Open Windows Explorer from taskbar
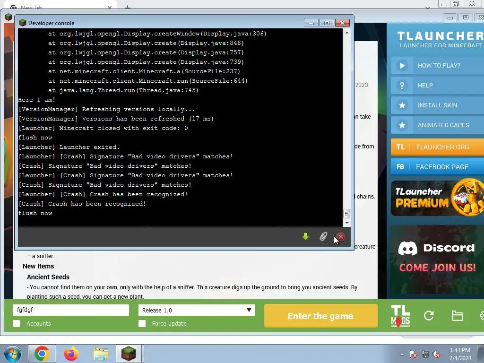484x363 pixels. [x=101, y=354]
